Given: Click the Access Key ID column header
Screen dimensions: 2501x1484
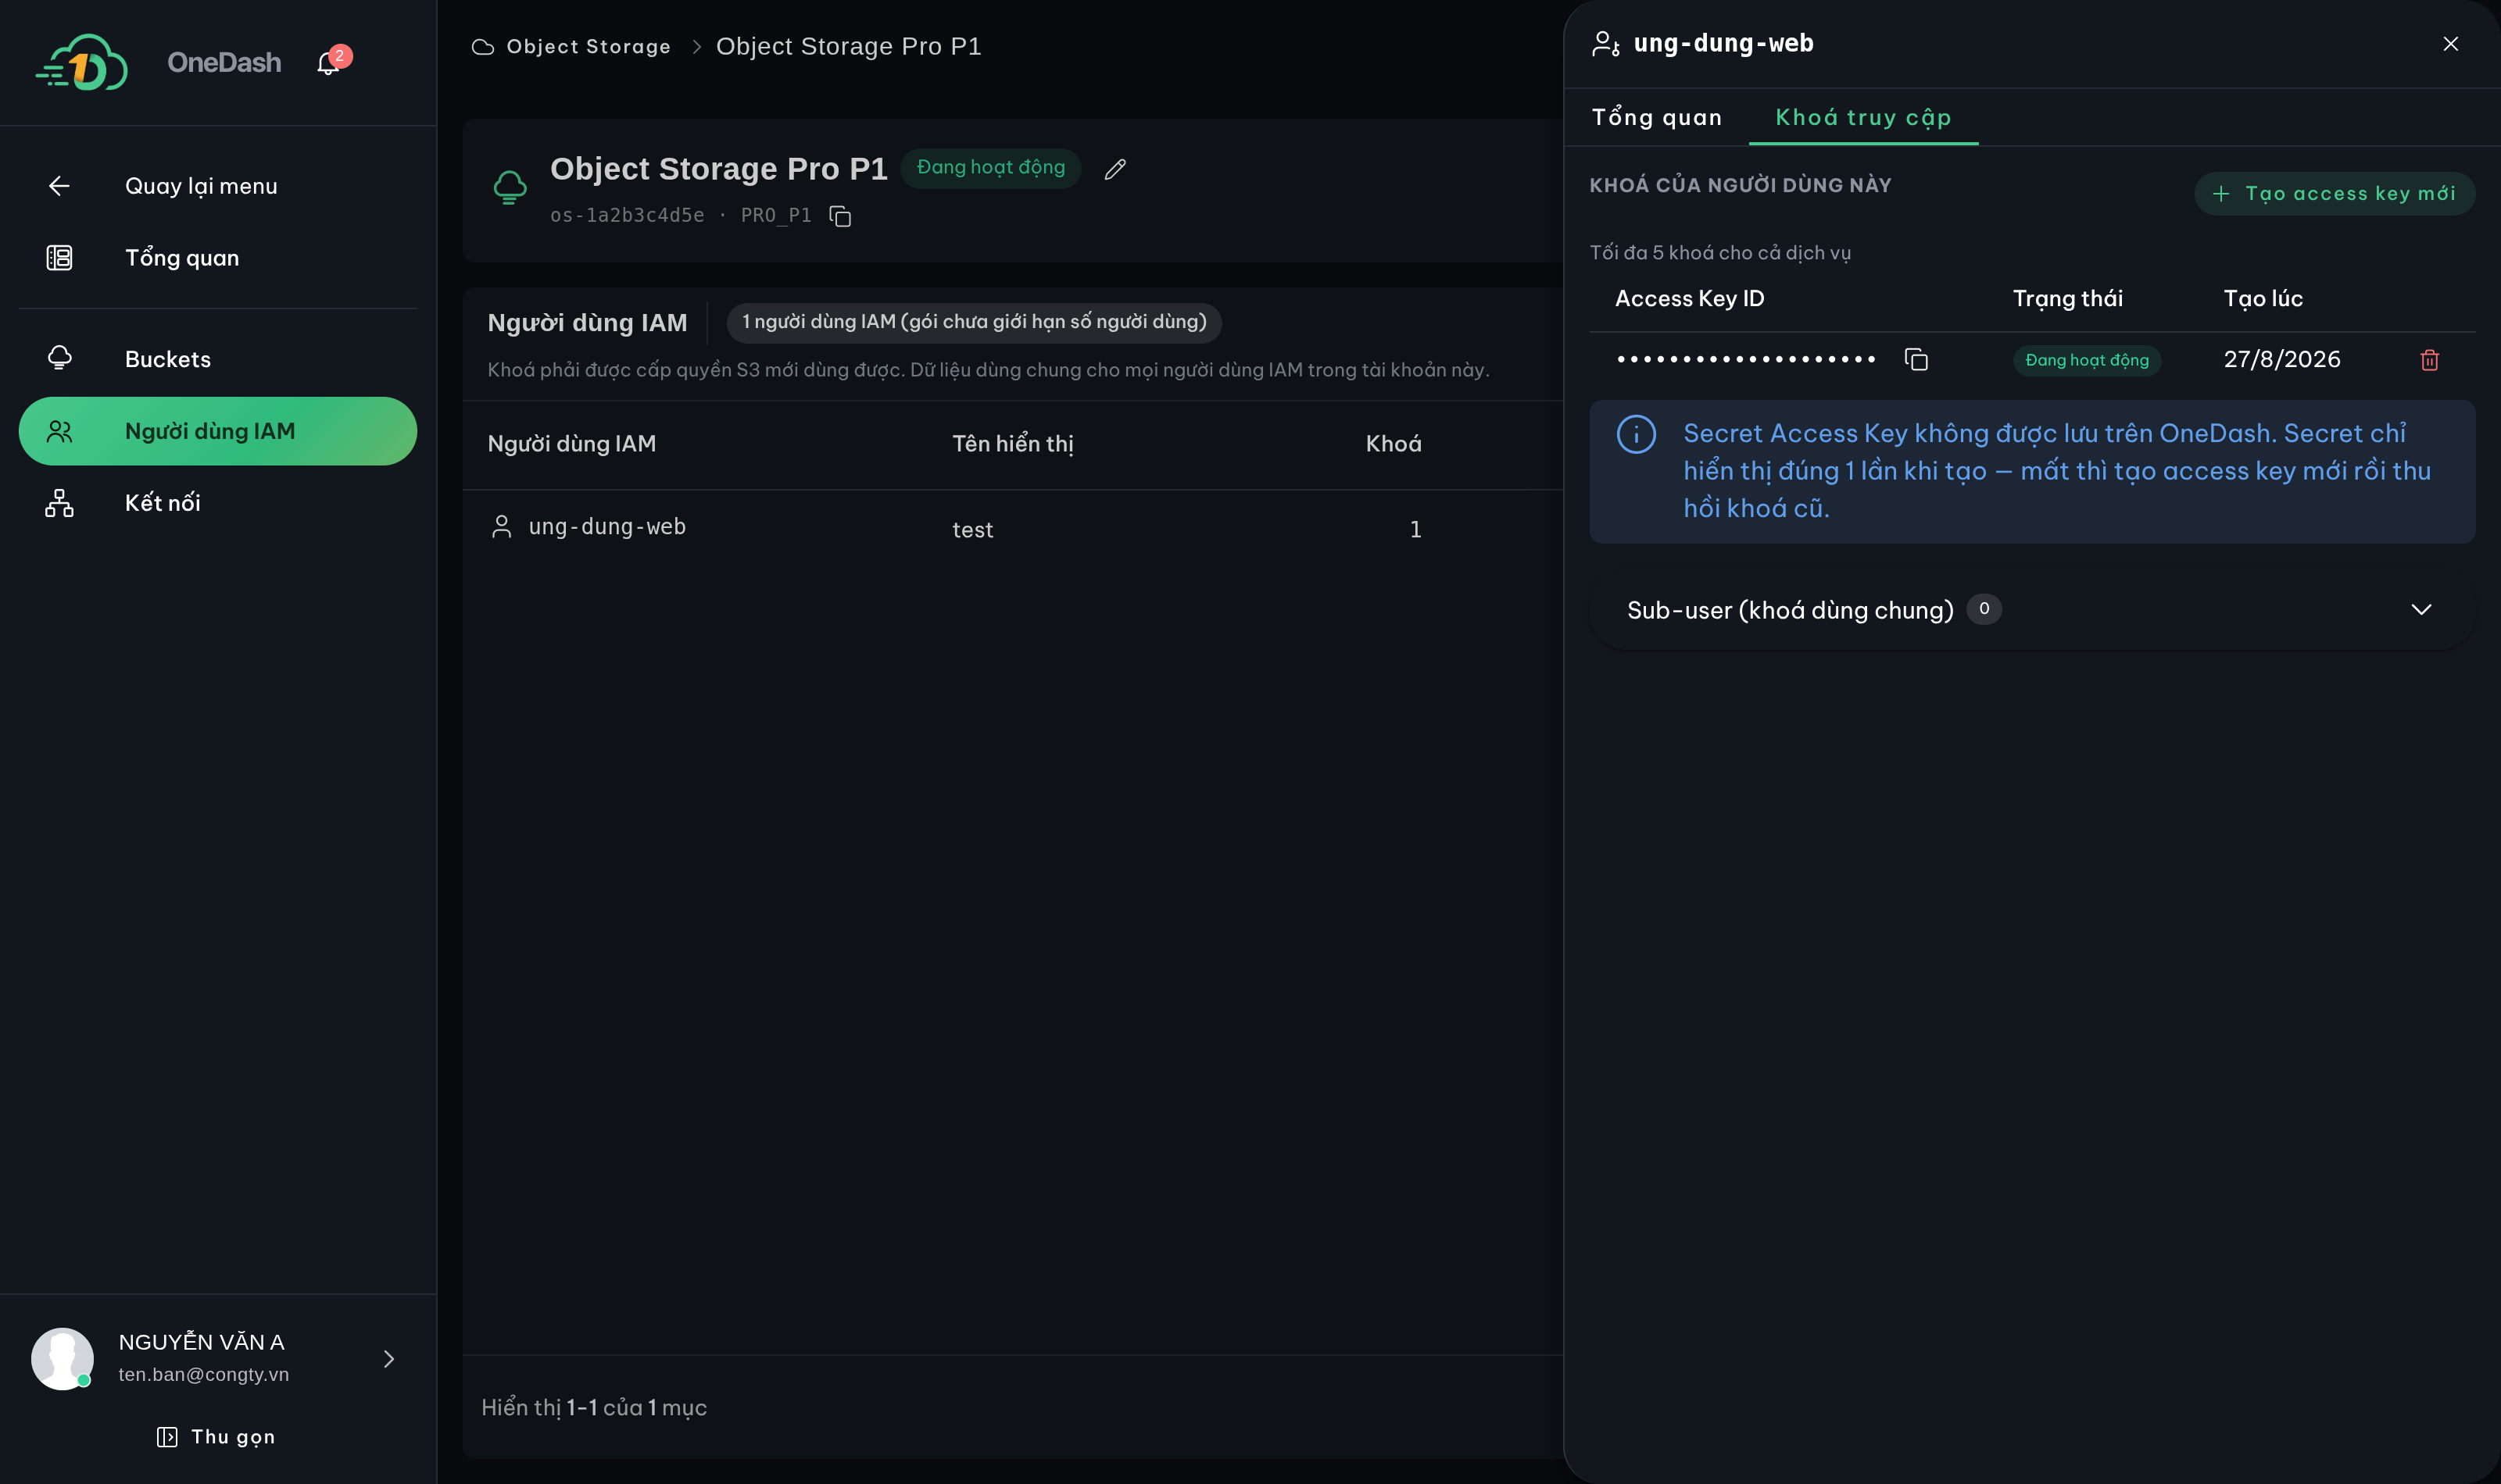Looking at the screenshot, I should pyautogui.click(x=1689, y=299).
